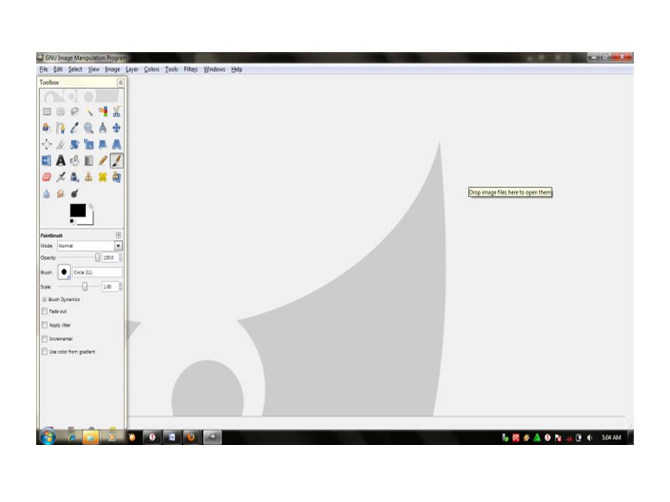
Task: Enable the Fade out checkbox
Action: click(x=45, y=311)
